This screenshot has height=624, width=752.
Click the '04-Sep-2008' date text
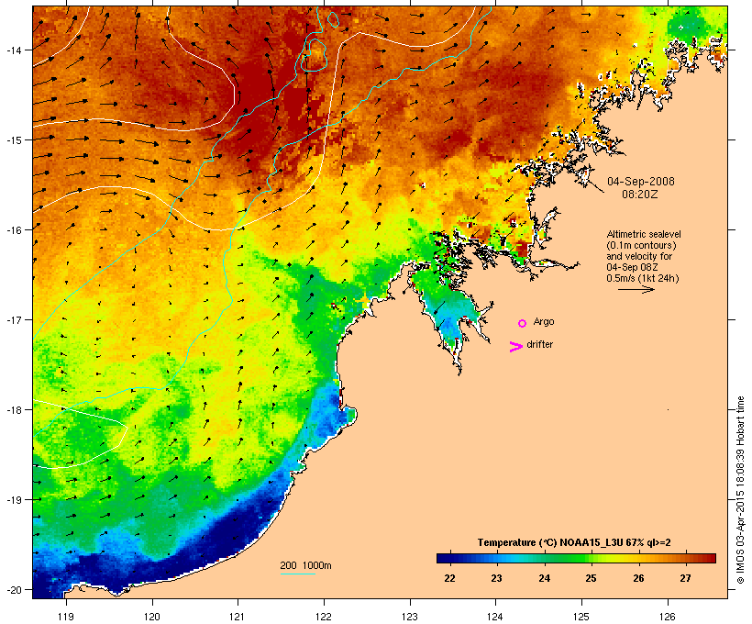[641, 182]
